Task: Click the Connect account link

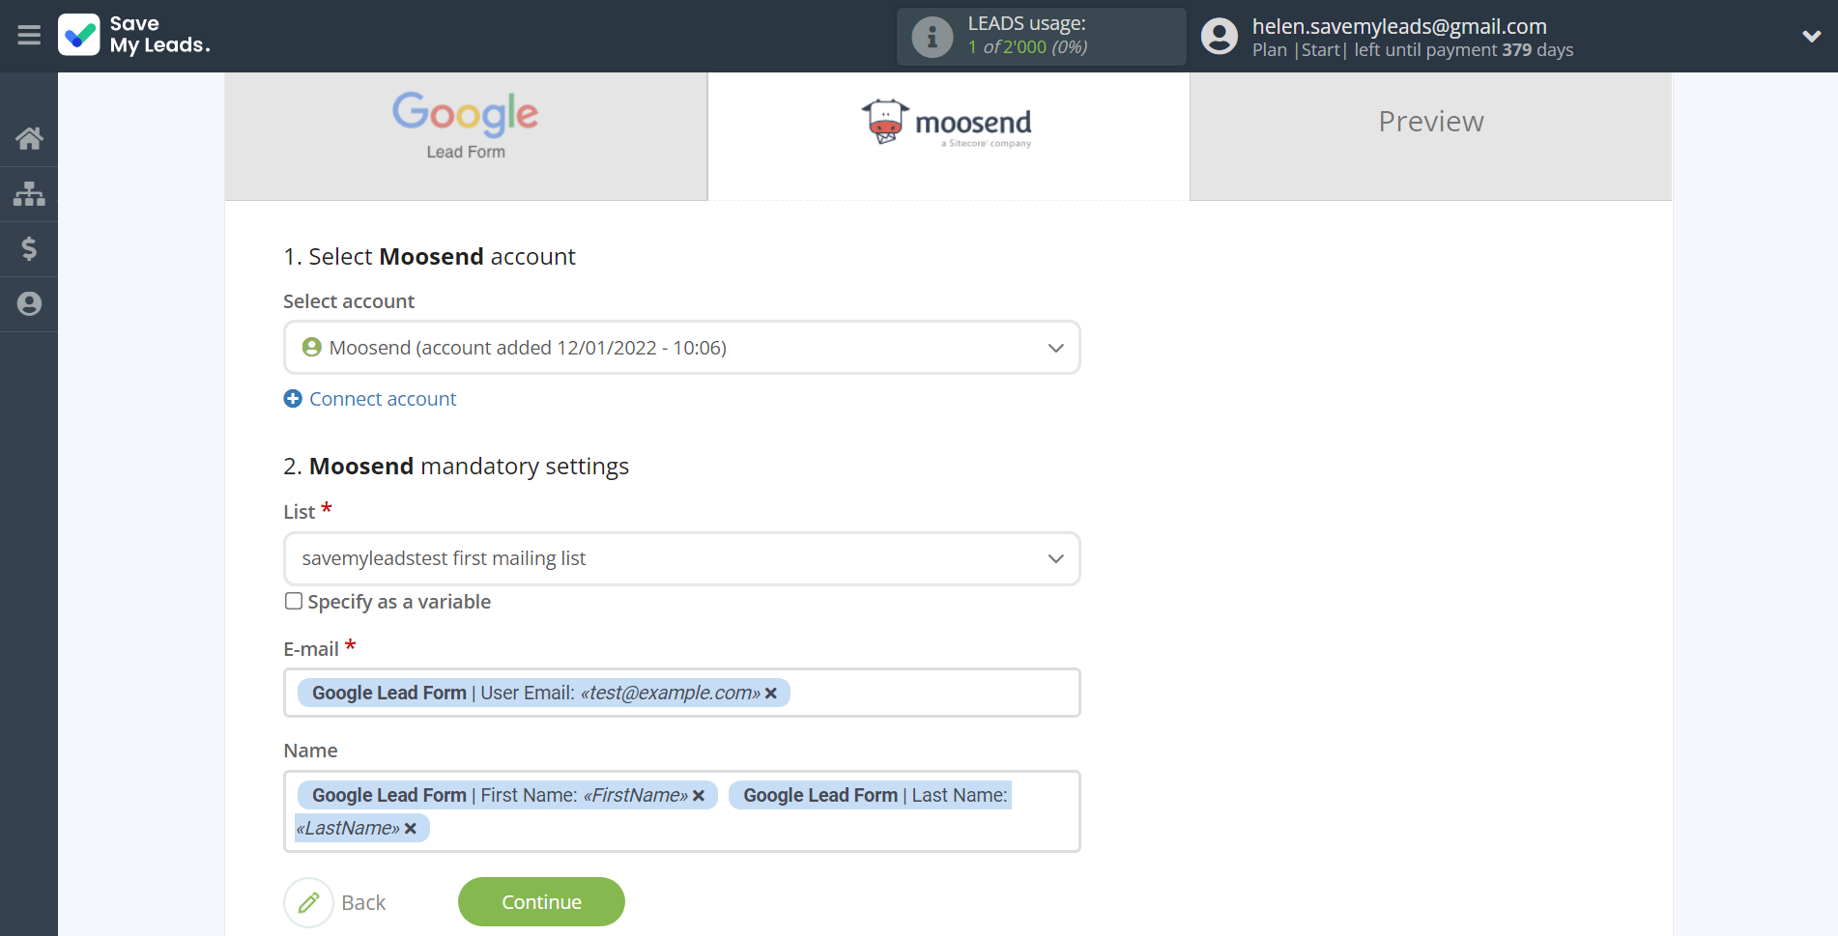Action: coord(383,399)
